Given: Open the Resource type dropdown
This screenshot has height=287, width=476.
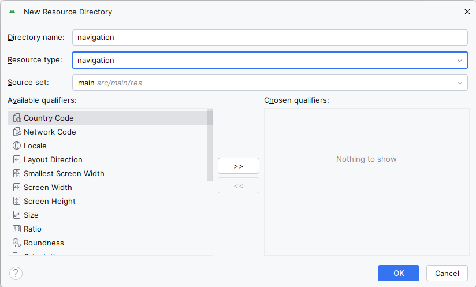Looking at the screenshot, I should click(460, 60).
